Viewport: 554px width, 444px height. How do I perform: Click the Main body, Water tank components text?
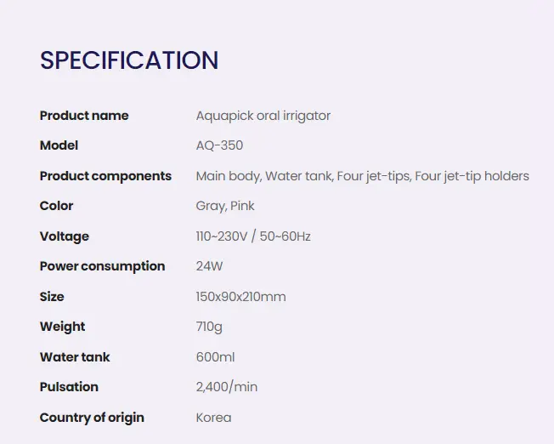(x=363, y=176)
